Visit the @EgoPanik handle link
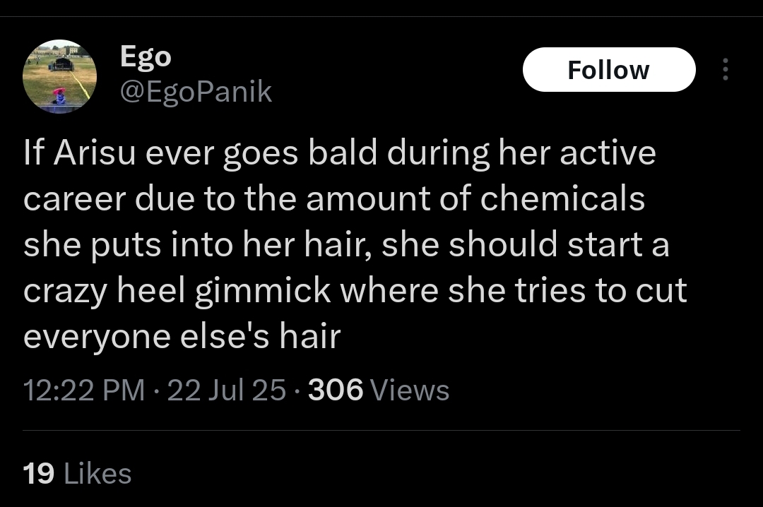 pos(196,92)
